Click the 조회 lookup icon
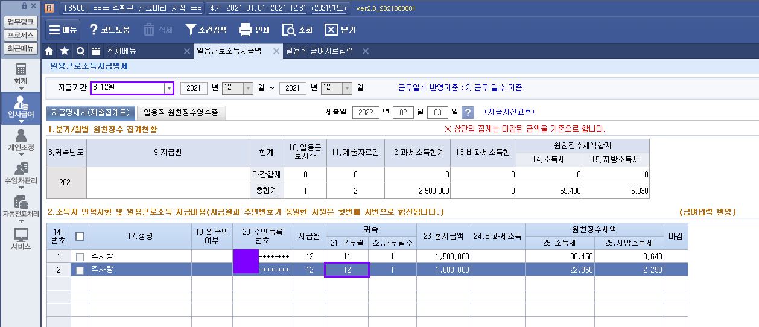Screen dimensions: 759x327 pos(289,30)
